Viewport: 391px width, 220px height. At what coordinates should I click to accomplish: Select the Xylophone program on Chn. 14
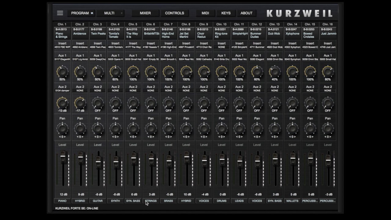coord(292,33)
